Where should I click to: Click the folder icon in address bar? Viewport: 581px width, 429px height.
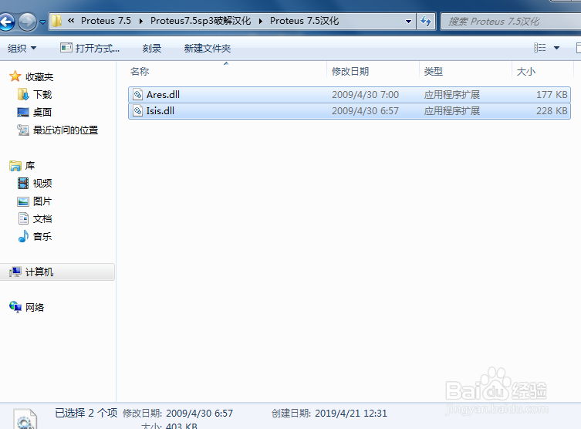coord(56,21)
